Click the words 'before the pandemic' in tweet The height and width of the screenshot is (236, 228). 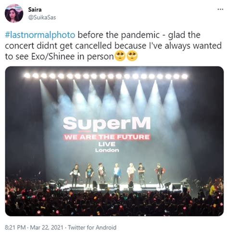[119, 35]
